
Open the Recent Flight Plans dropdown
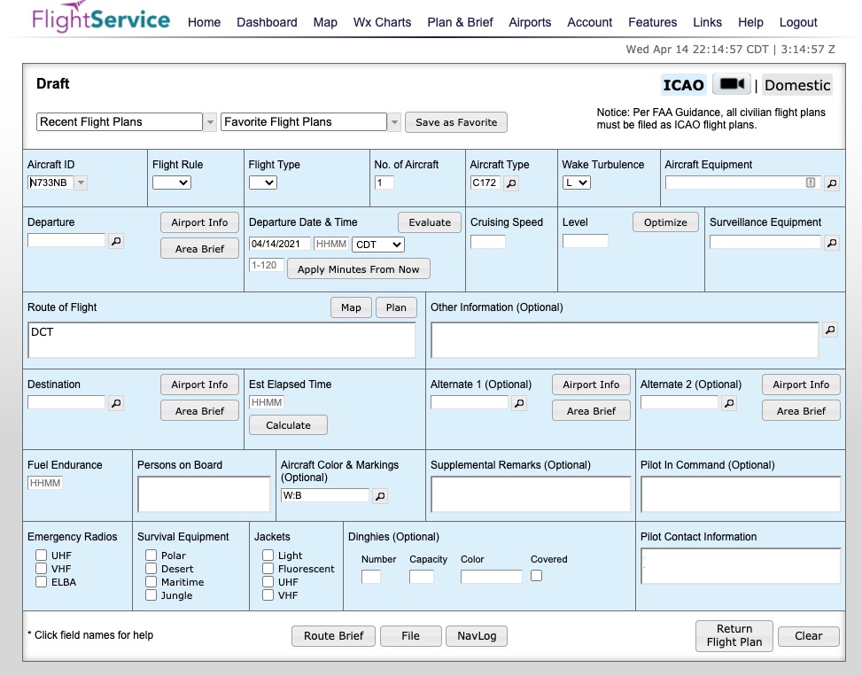pos(127,122)
